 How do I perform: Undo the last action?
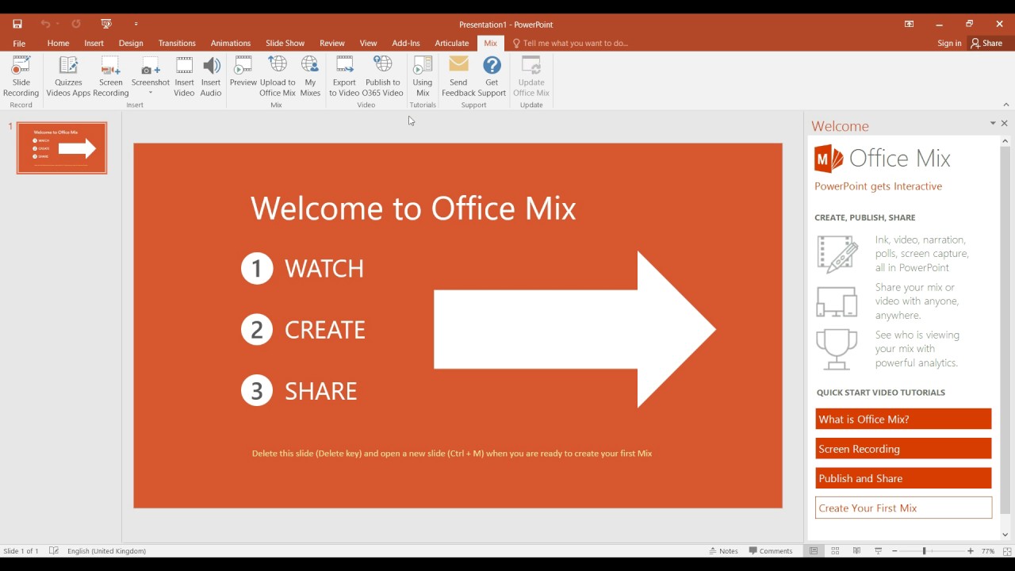45,25
